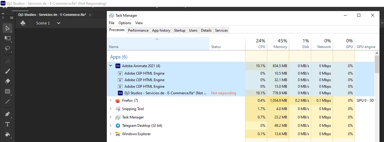Open the Scene 1 dropdown
Image resolution: width=384 pixels, height=142 pixels.
click(x=59, y=23)
